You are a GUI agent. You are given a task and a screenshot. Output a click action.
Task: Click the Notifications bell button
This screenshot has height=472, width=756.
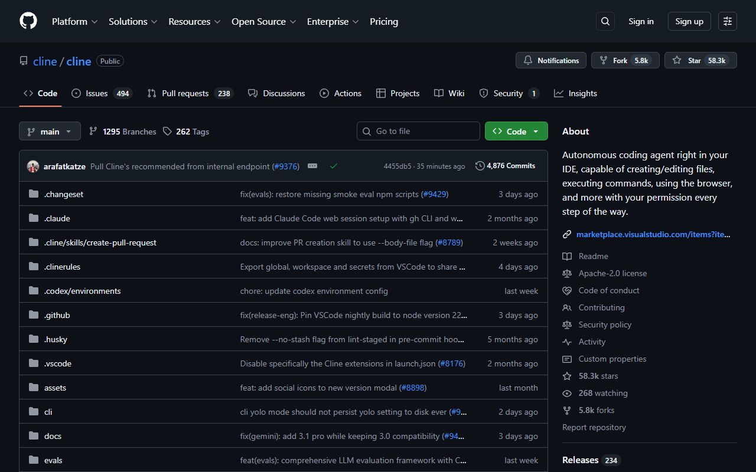(551, 60)
